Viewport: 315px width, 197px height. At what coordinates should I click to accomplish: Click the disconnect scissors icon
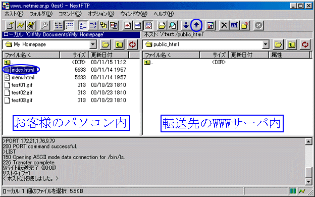pos(31,25)
